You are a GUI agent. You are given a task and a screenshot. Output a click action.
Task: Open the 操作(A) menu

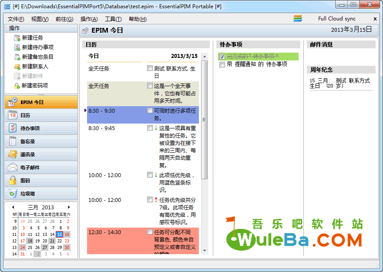(89, 19)
